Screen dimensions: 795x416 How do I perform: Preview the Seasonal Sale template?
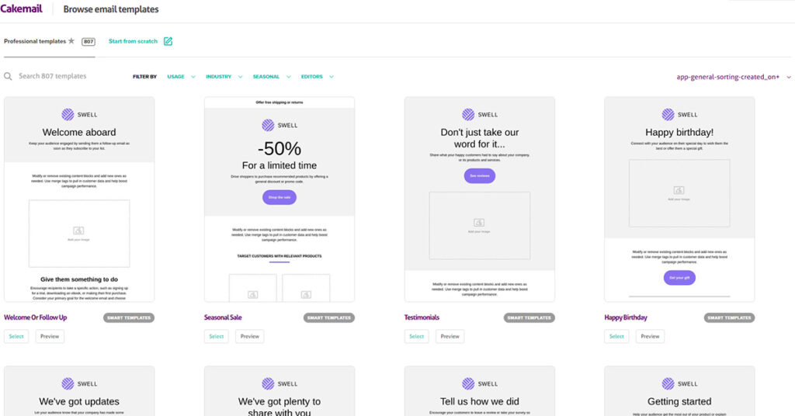(249, 336)
